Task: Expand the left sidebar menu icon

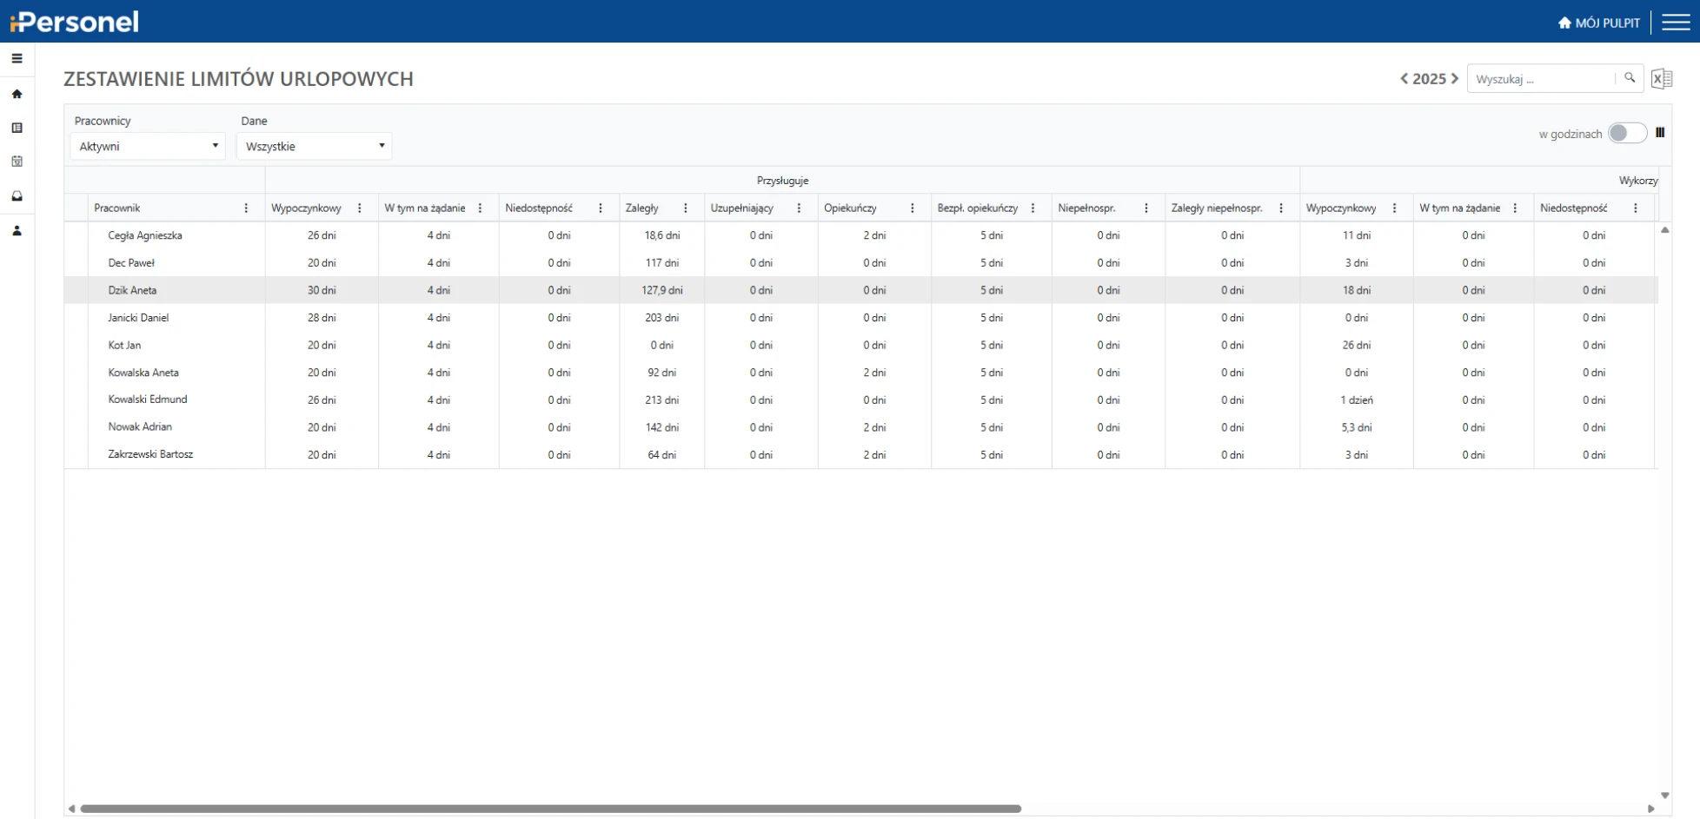Action: pos(17,59)
